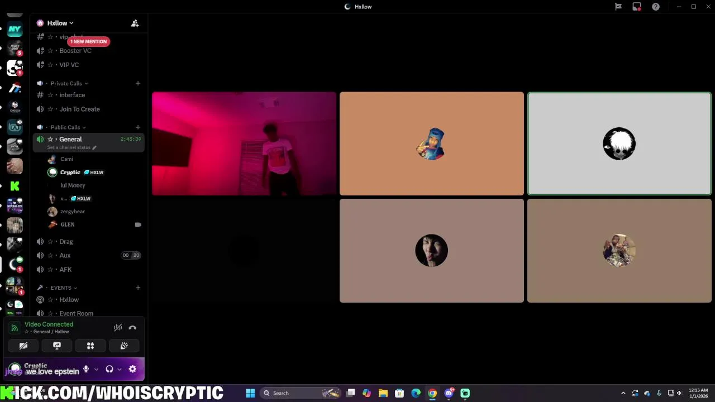Deafen using the headphones icon
The image size is (715, 402).
coord(109,369)
